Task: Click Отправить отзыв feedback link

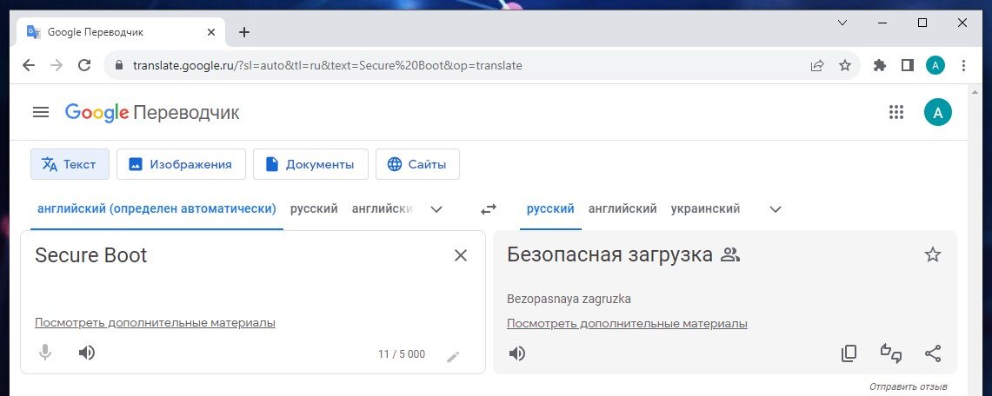Action: coord(908,386)
